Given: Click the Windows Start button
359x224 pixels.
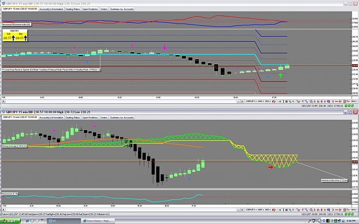Looking at the screenshot, I should tap(10, 221).
